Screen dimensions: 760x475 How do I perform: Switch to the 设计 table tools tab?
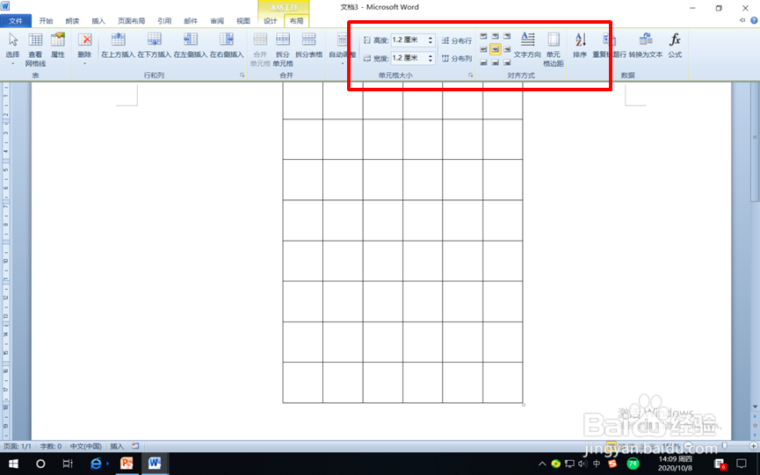271,21
